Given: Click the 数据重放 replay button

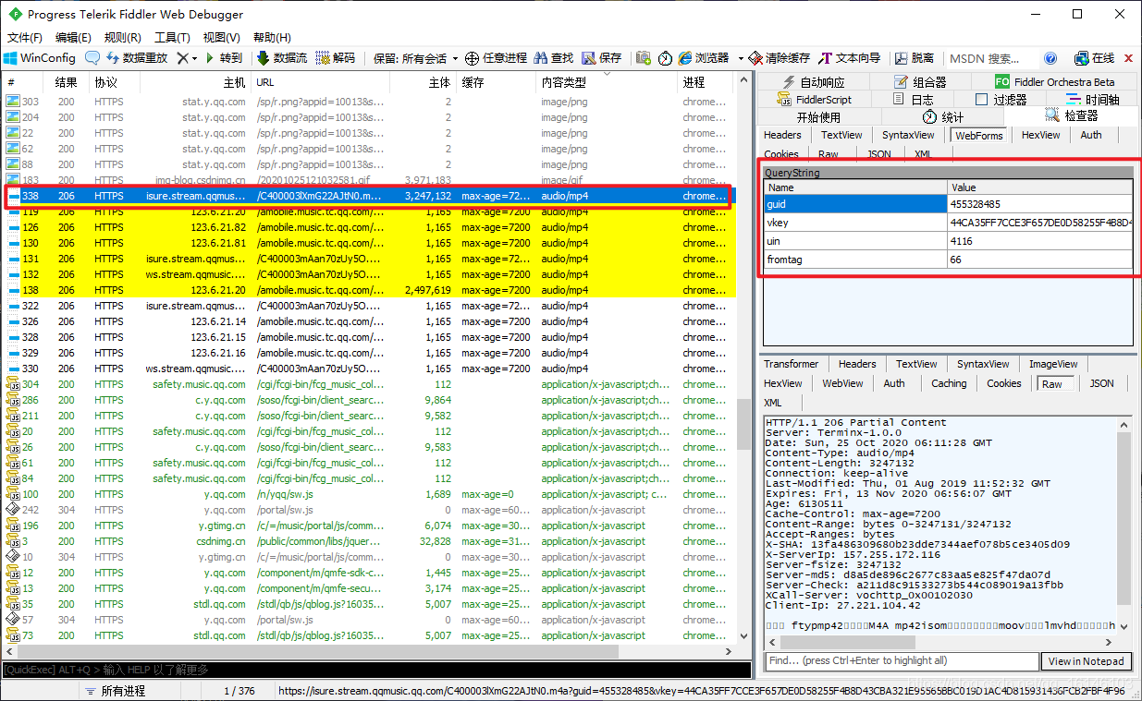Looking at the screenshot, I should click(136, 57).
